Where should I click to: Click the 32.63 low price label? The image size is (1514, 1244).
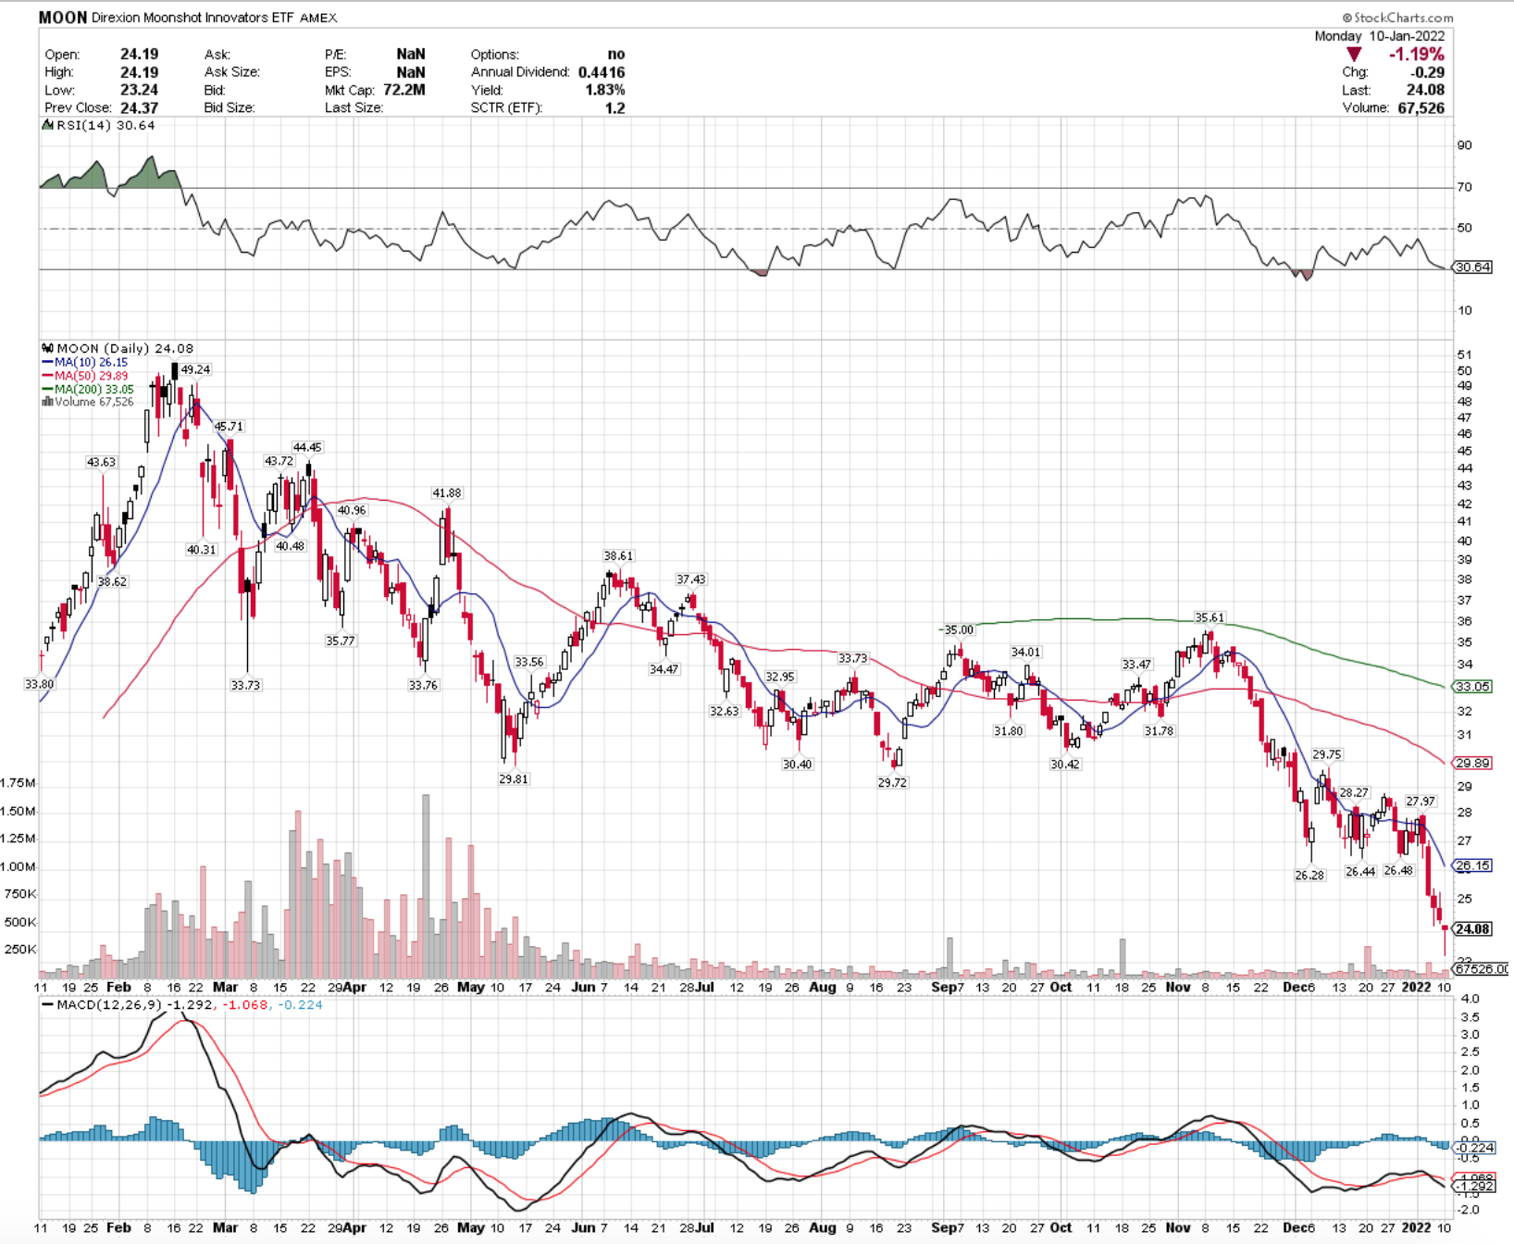tap(724, 711)
